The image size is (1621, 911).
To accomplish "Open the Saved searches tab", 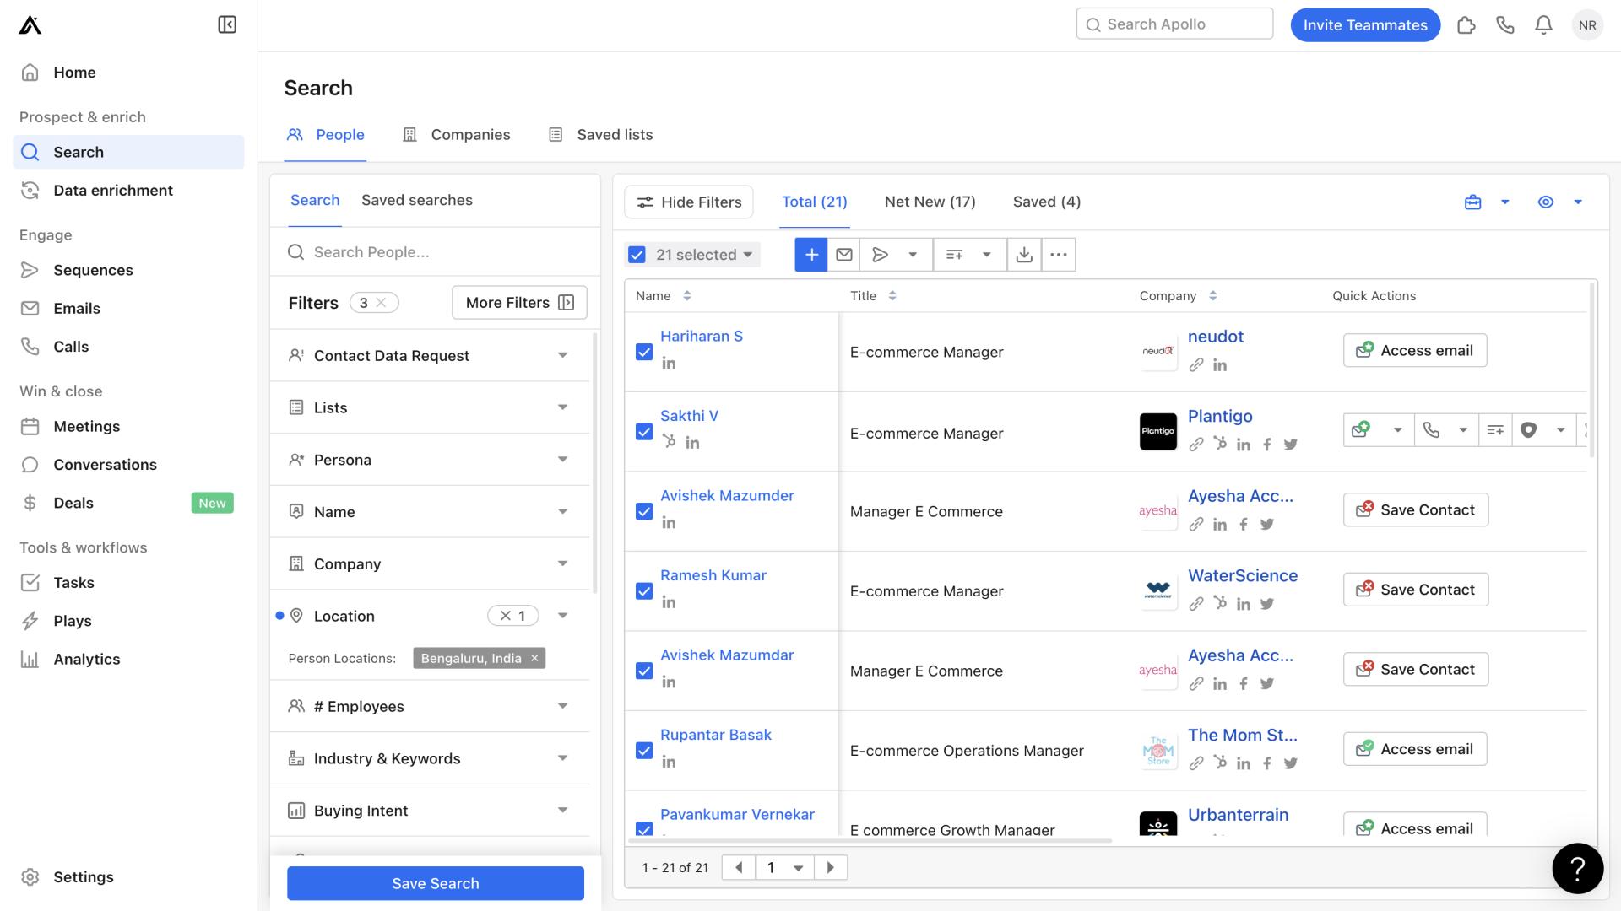I will (417, 200).
